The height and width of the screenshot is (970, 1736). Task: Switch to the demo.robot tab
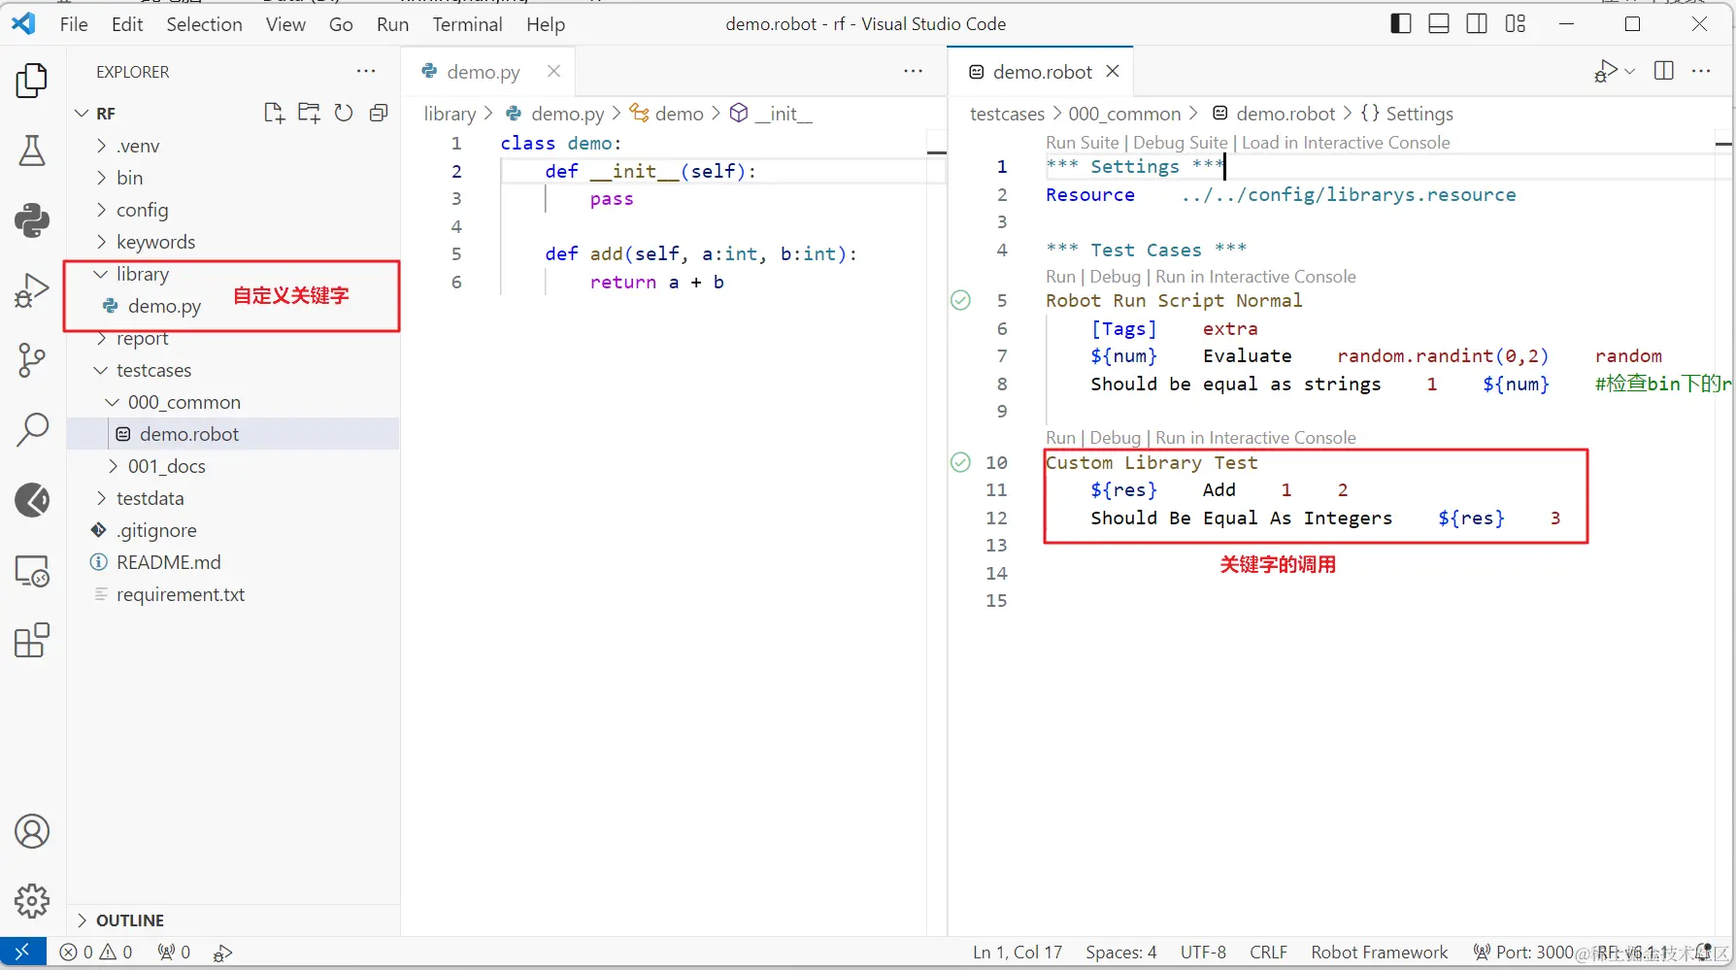click(1043, 72)
